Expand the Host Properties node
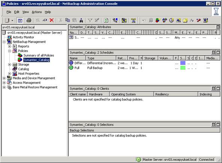 [x=9, y=73]
